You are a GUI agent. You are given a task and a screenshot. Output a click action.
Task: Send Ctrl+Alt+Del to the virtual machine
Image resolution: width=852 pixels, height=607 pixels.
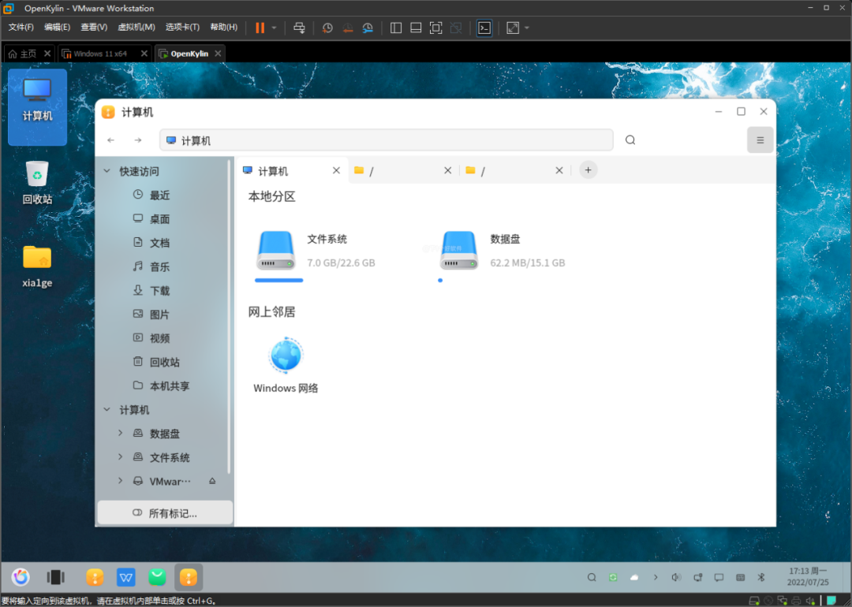299,28
